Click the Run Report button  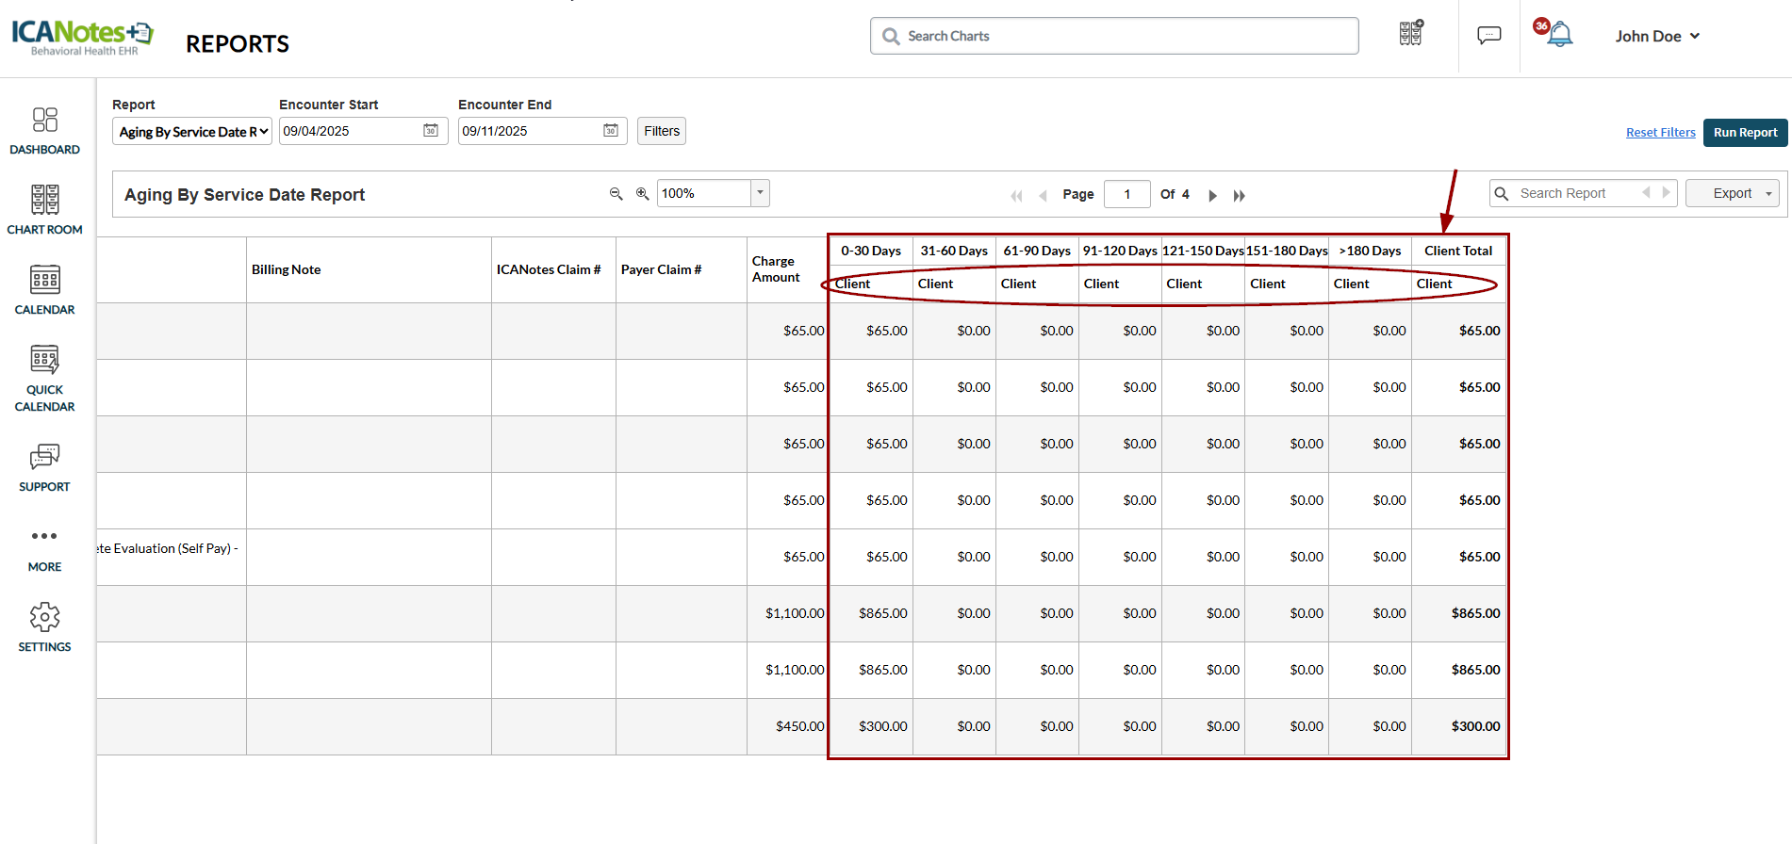(1745, 132)
